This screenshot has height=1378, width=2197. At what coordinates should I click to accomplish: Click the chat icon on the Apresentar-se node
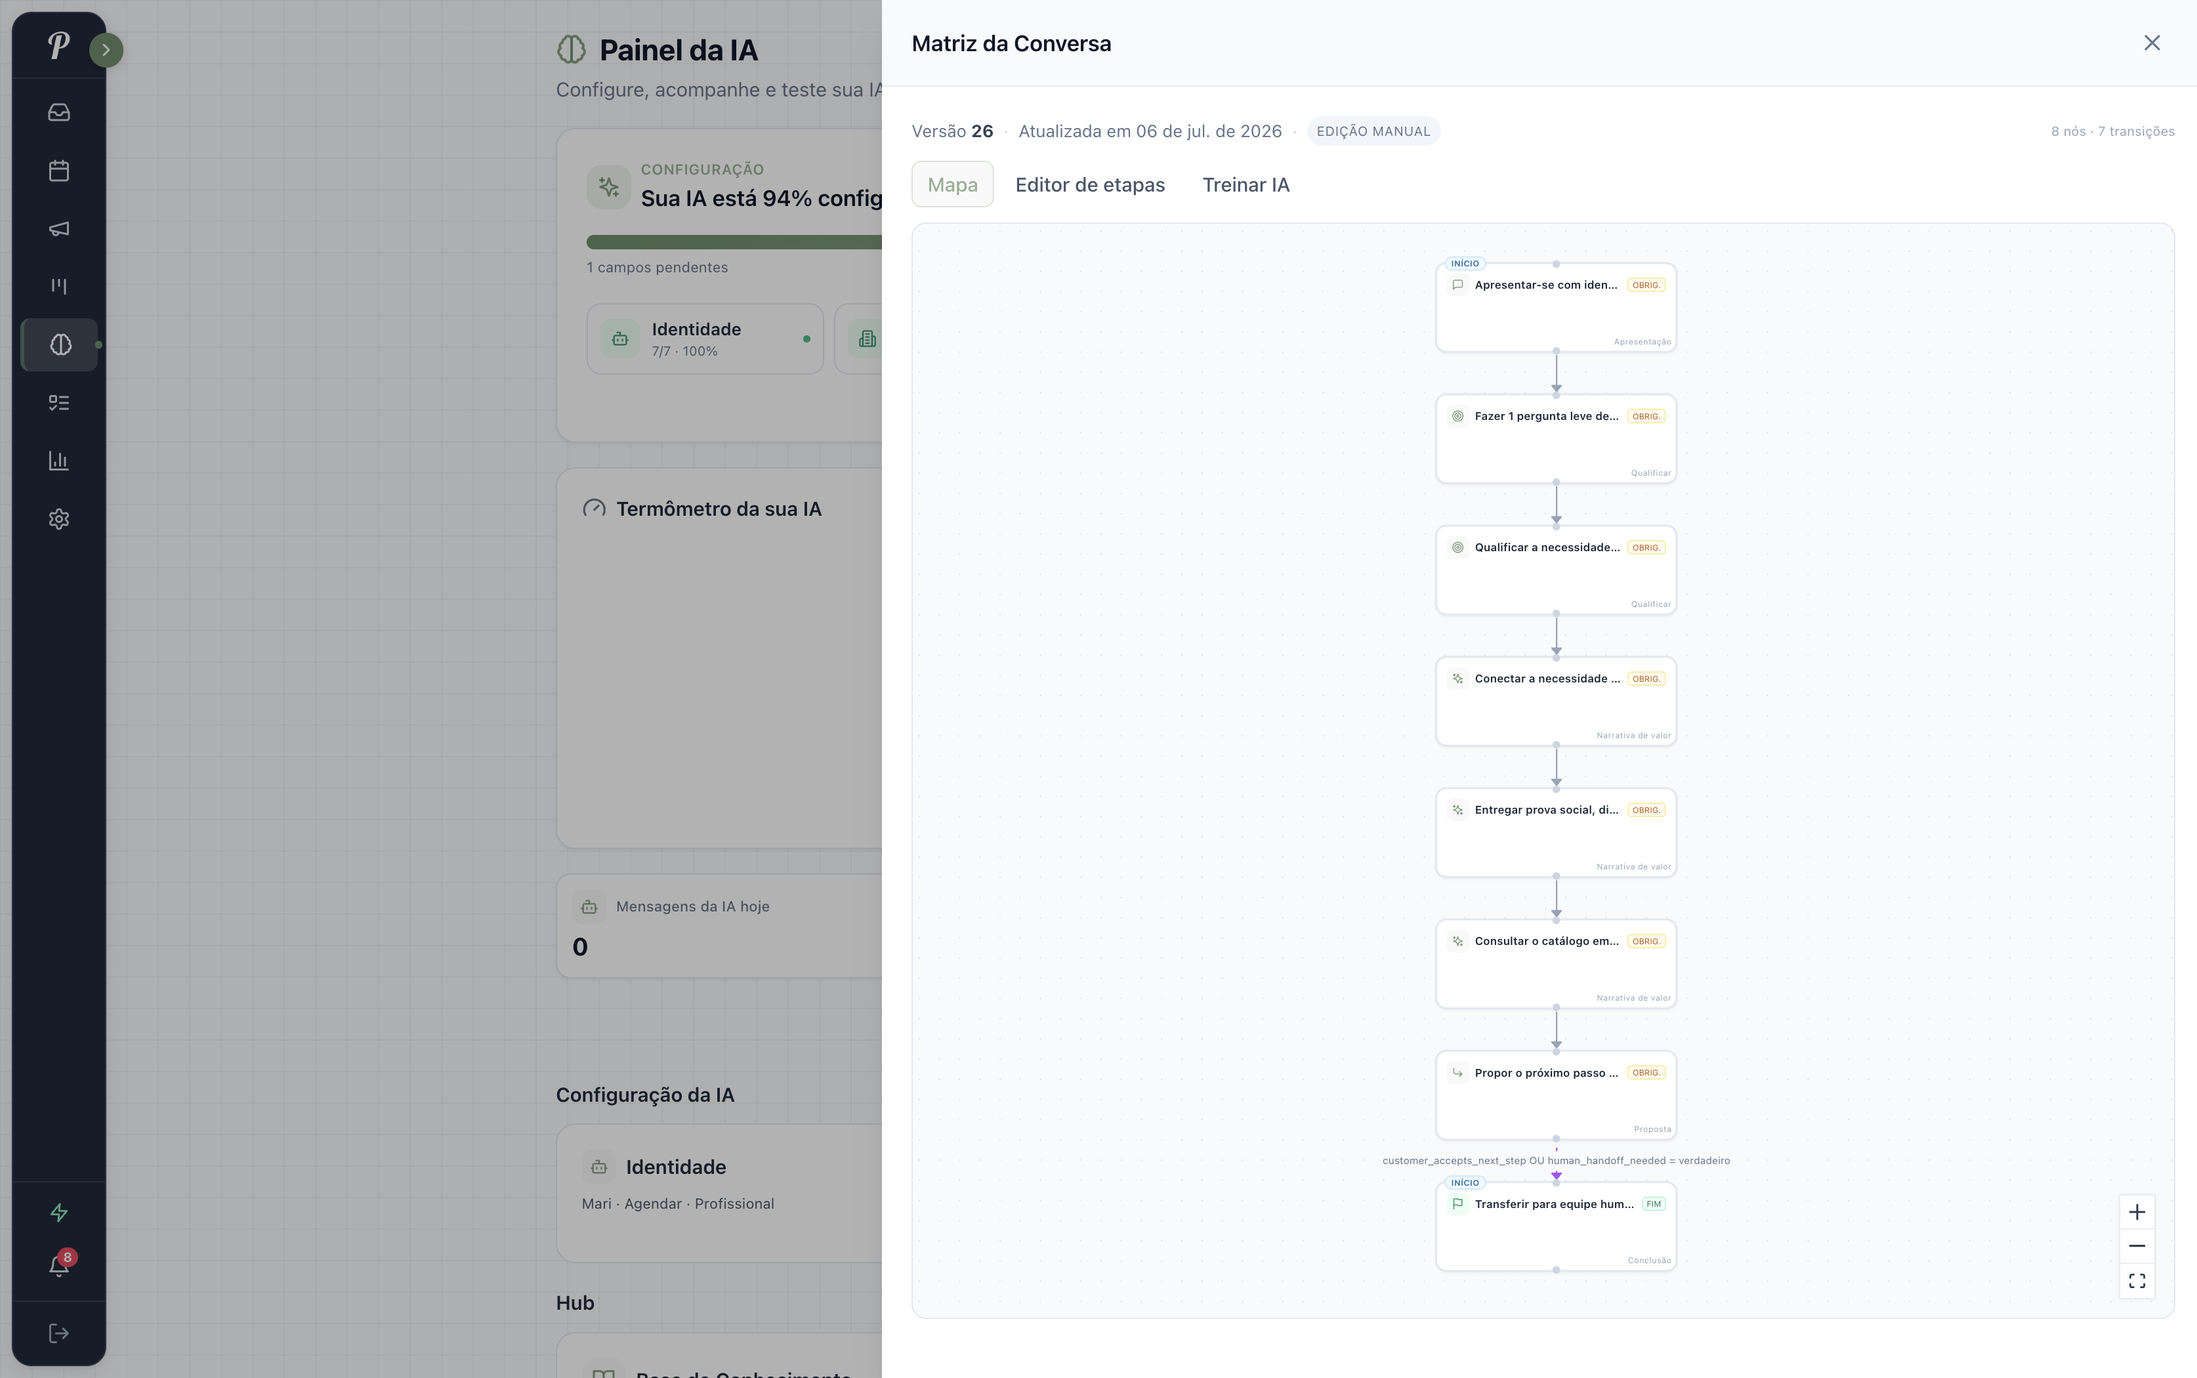click(x=1457, y=285)
